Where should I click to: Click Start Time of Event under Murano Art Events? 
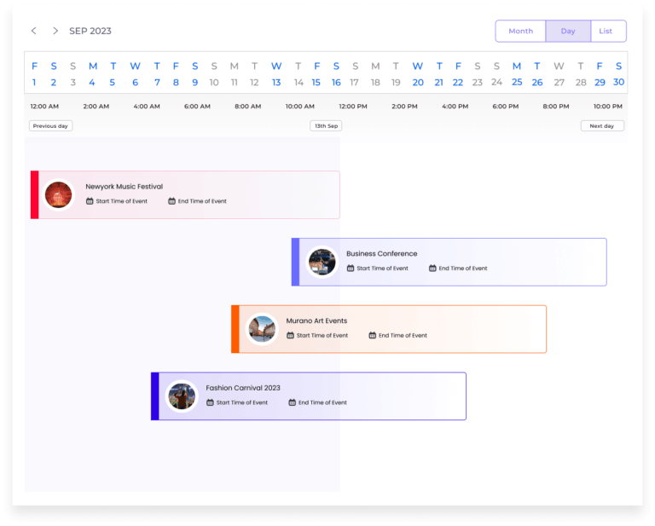pyautogui.click(x=322, y=336)
